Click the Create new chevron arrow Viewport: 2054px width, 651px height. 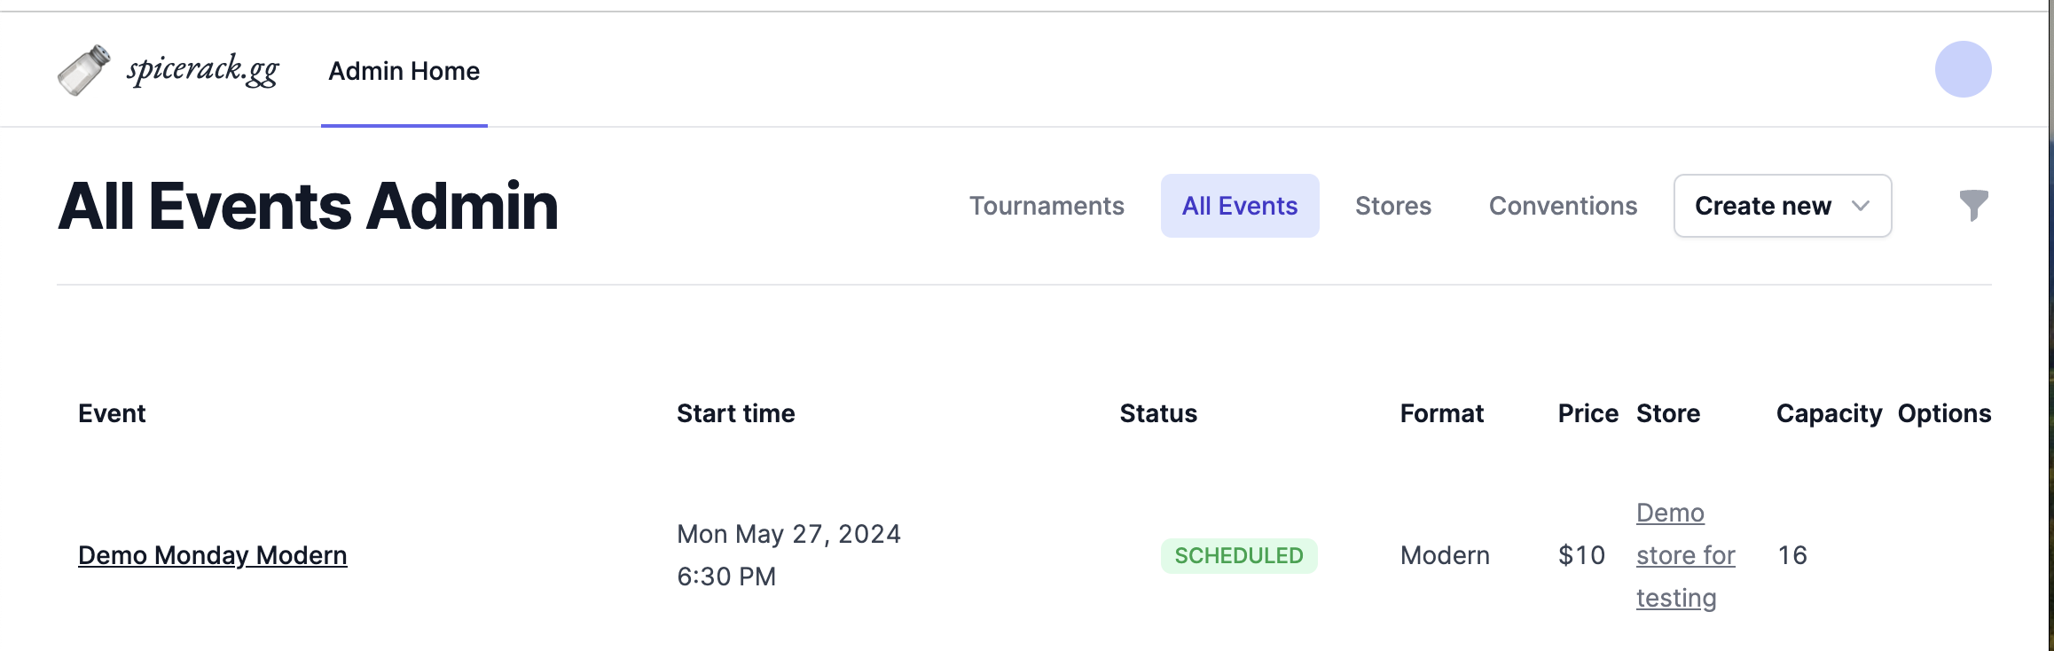(1861, 206)
